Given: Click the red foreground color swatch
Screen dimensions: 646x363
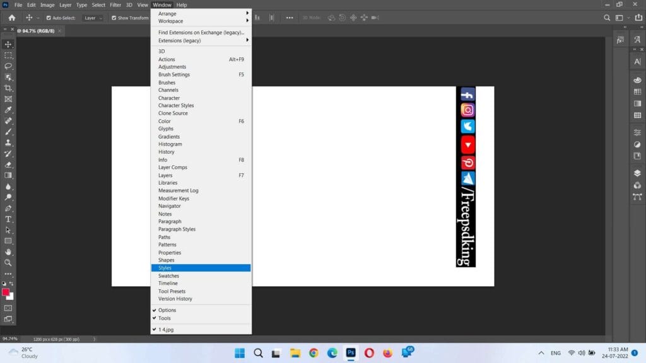Looking at the screenshot, I should [x=6, y=292].
